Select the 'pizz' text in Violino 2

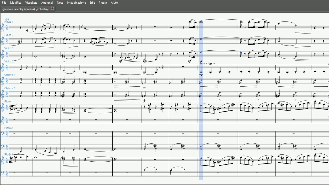click(x=202, y=62)
